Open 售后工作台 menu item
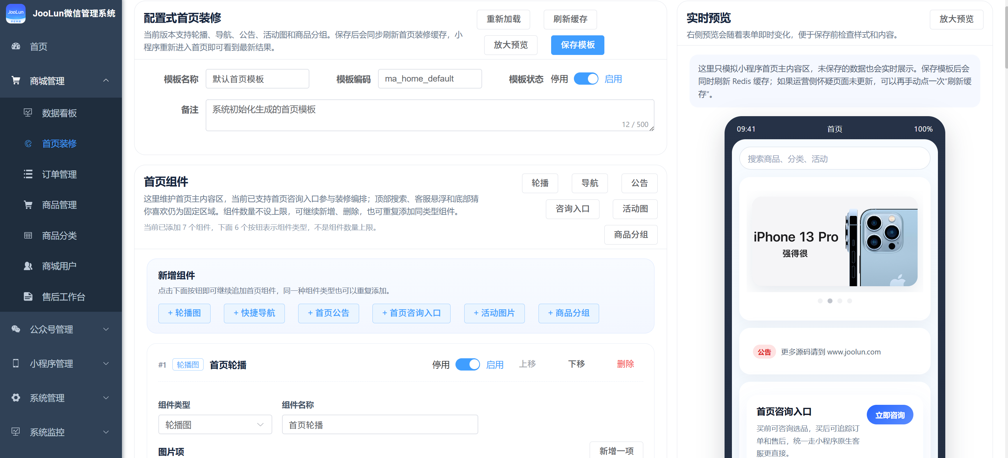The width and height of the screenshot is (1008, 458). [x=61, y=297]
